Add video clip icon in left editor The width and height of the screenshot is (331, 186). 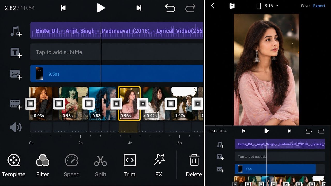(x=16, y=104)
